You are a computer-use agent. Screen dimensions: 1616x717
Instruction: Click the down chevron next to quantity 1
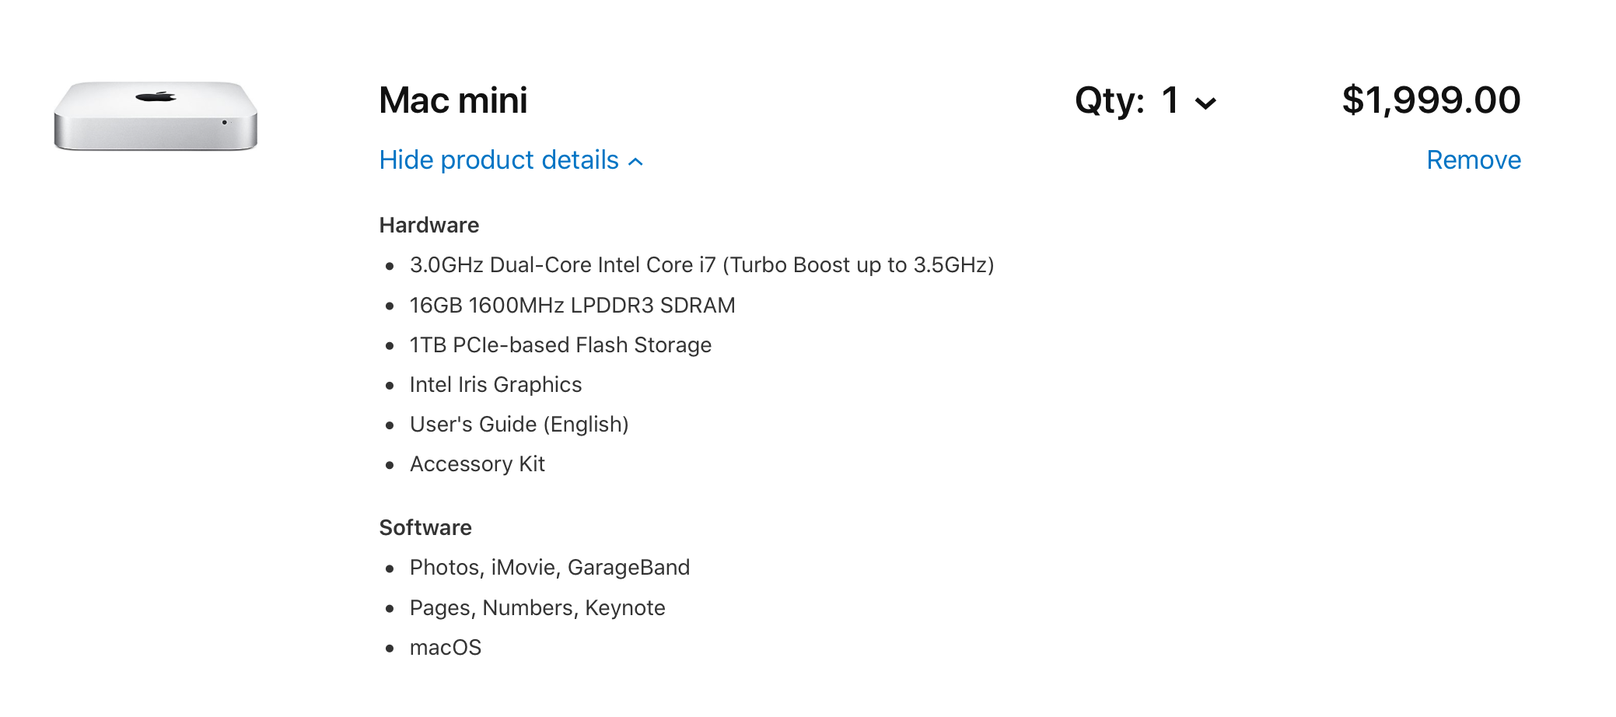point(1205,103)
